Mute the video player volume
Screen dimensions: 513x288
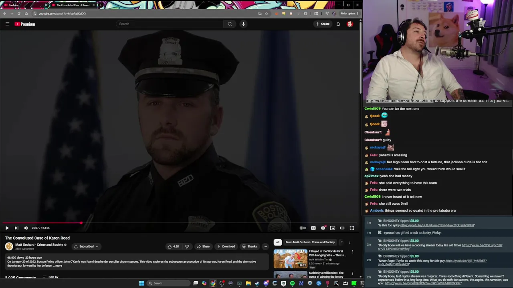tap(26, 228)
